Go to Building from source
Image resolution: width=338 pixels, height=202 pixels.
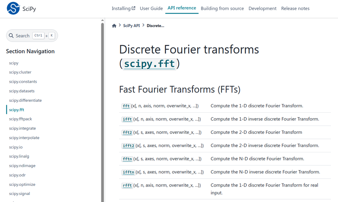(222, 8)
